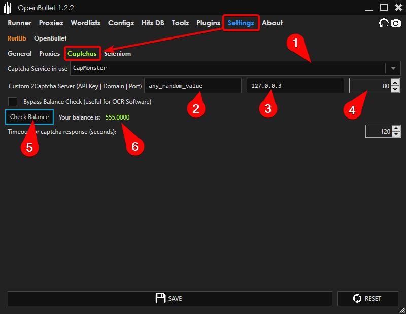This screenshot has width=406, height=314.
Task: Click the Custom 2Captcha Server label
Action: pyautogui.click(x=75, y=86)
